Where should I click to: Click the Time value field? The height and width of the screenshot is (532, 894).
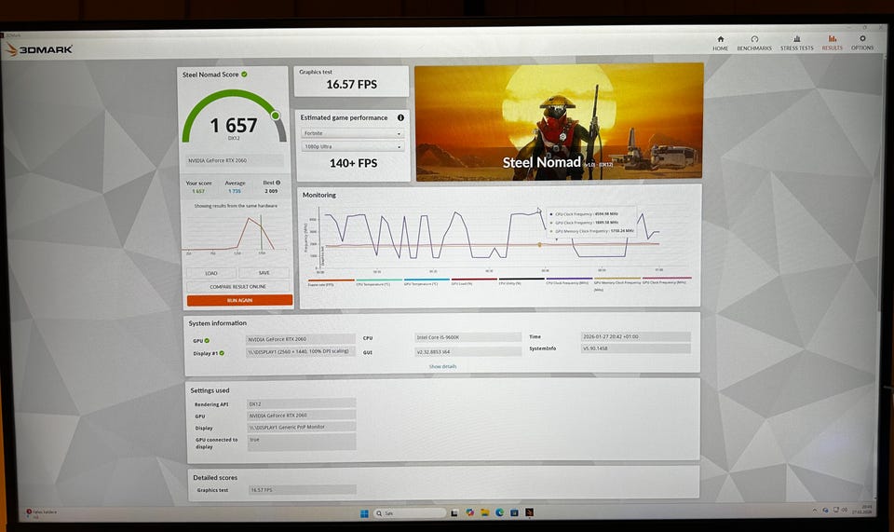click(x=636, y=336)
